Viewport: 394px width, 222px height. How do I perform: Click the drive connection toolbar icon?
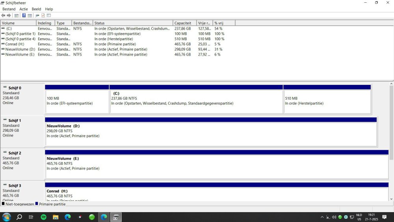point(37,16)
